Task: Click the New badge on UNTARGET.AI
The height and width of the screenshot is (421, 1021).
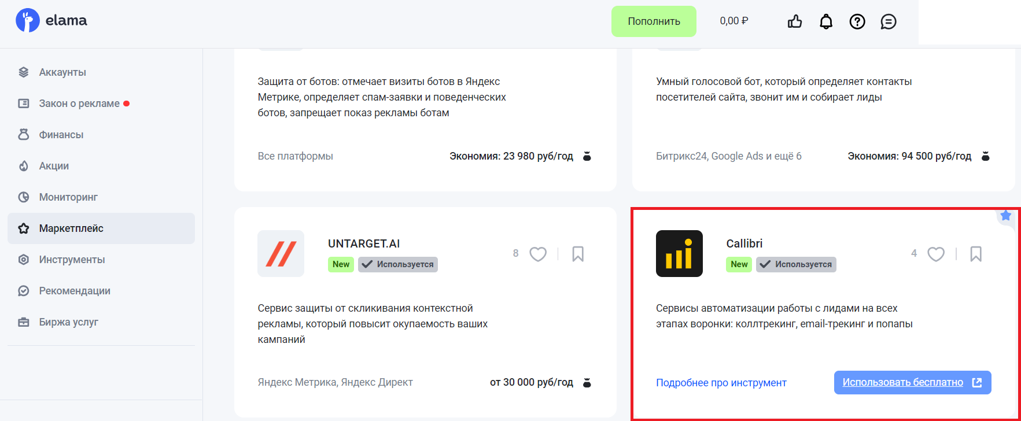Action: pos(341,264)
